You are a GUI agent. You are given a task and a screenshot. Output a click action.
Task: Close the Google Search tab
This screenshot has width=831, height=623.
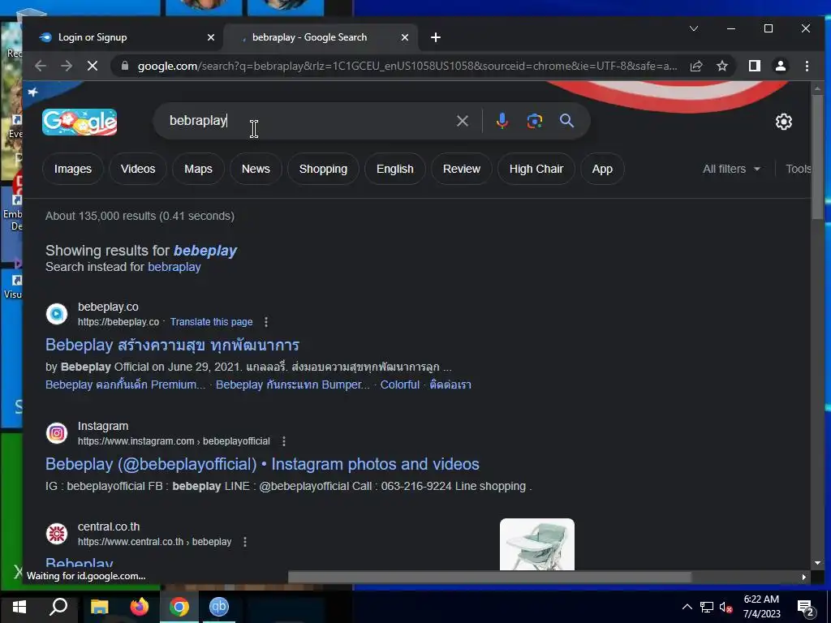coord(405,37)
